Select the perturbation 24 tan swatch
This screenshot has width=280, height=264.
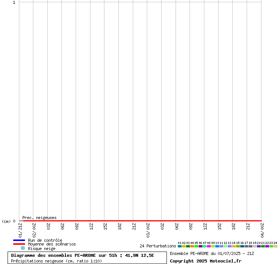click(275, 246)
